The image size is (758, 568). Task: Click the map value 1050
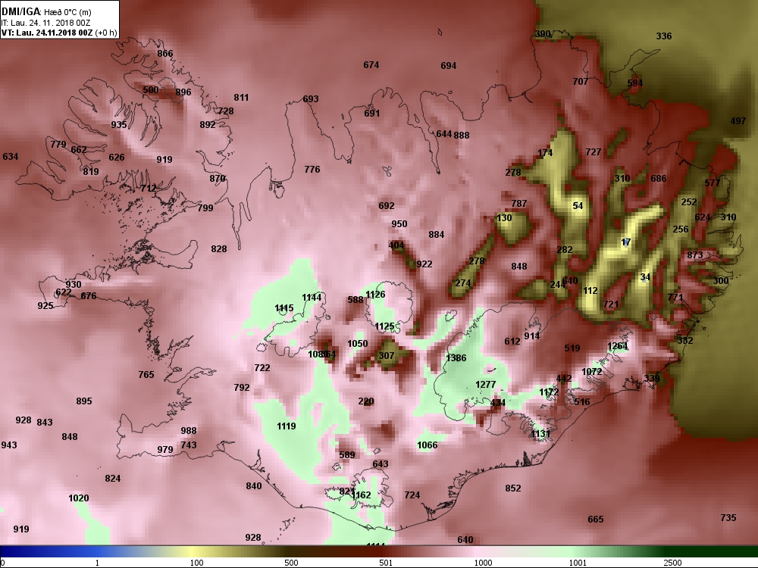click(x=358, y=344)
